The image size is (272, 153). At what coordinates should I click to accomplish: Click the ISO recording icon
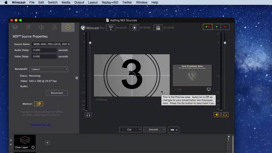click(x=158, y=28)
